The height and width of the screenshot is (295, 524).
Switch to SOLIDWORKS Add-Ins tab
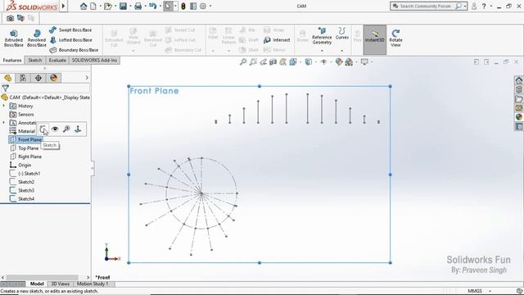[94, 60]
